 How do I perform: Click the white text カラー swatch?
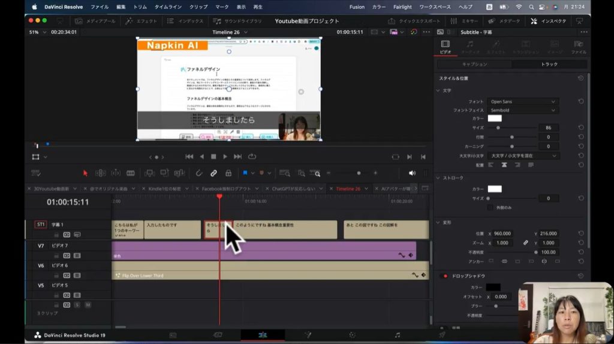495,119
